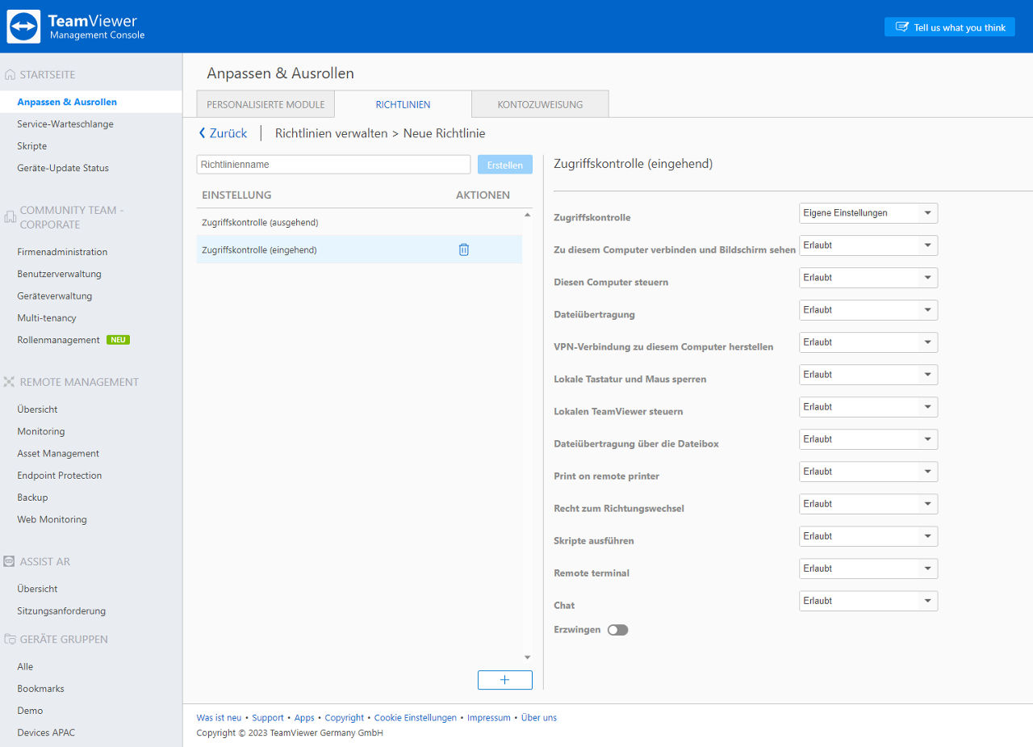Open the Chat permission dropdown
Image resolution: width=1033 pixels, height=747 pixels.
coord(868,601)
